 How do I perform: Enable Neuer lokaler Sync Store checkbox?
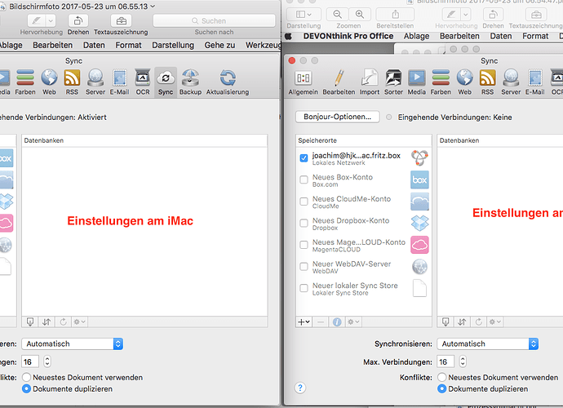point(304,288)
